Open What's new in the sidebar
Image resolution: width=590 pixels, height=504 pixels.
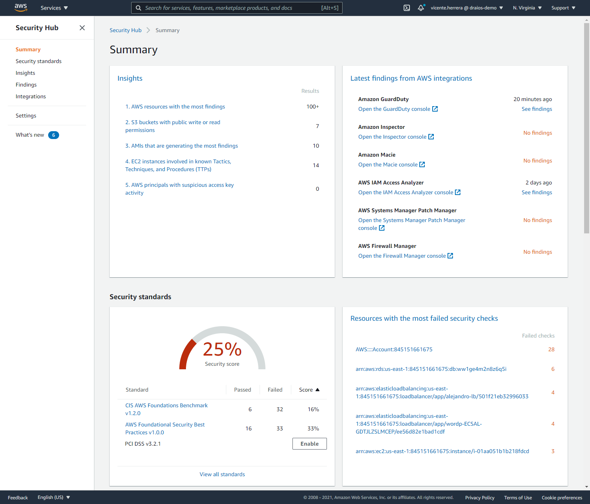[30, 135]
